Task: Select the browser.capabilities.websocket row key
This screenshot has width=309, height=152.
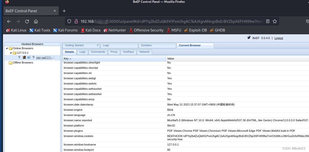Action: pyautogui.click(x=82, y=89)
